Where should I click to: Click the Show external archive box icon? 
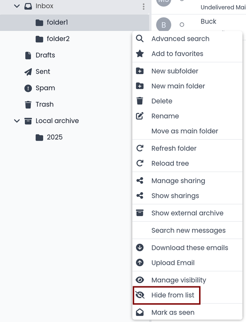pos(140,213)
